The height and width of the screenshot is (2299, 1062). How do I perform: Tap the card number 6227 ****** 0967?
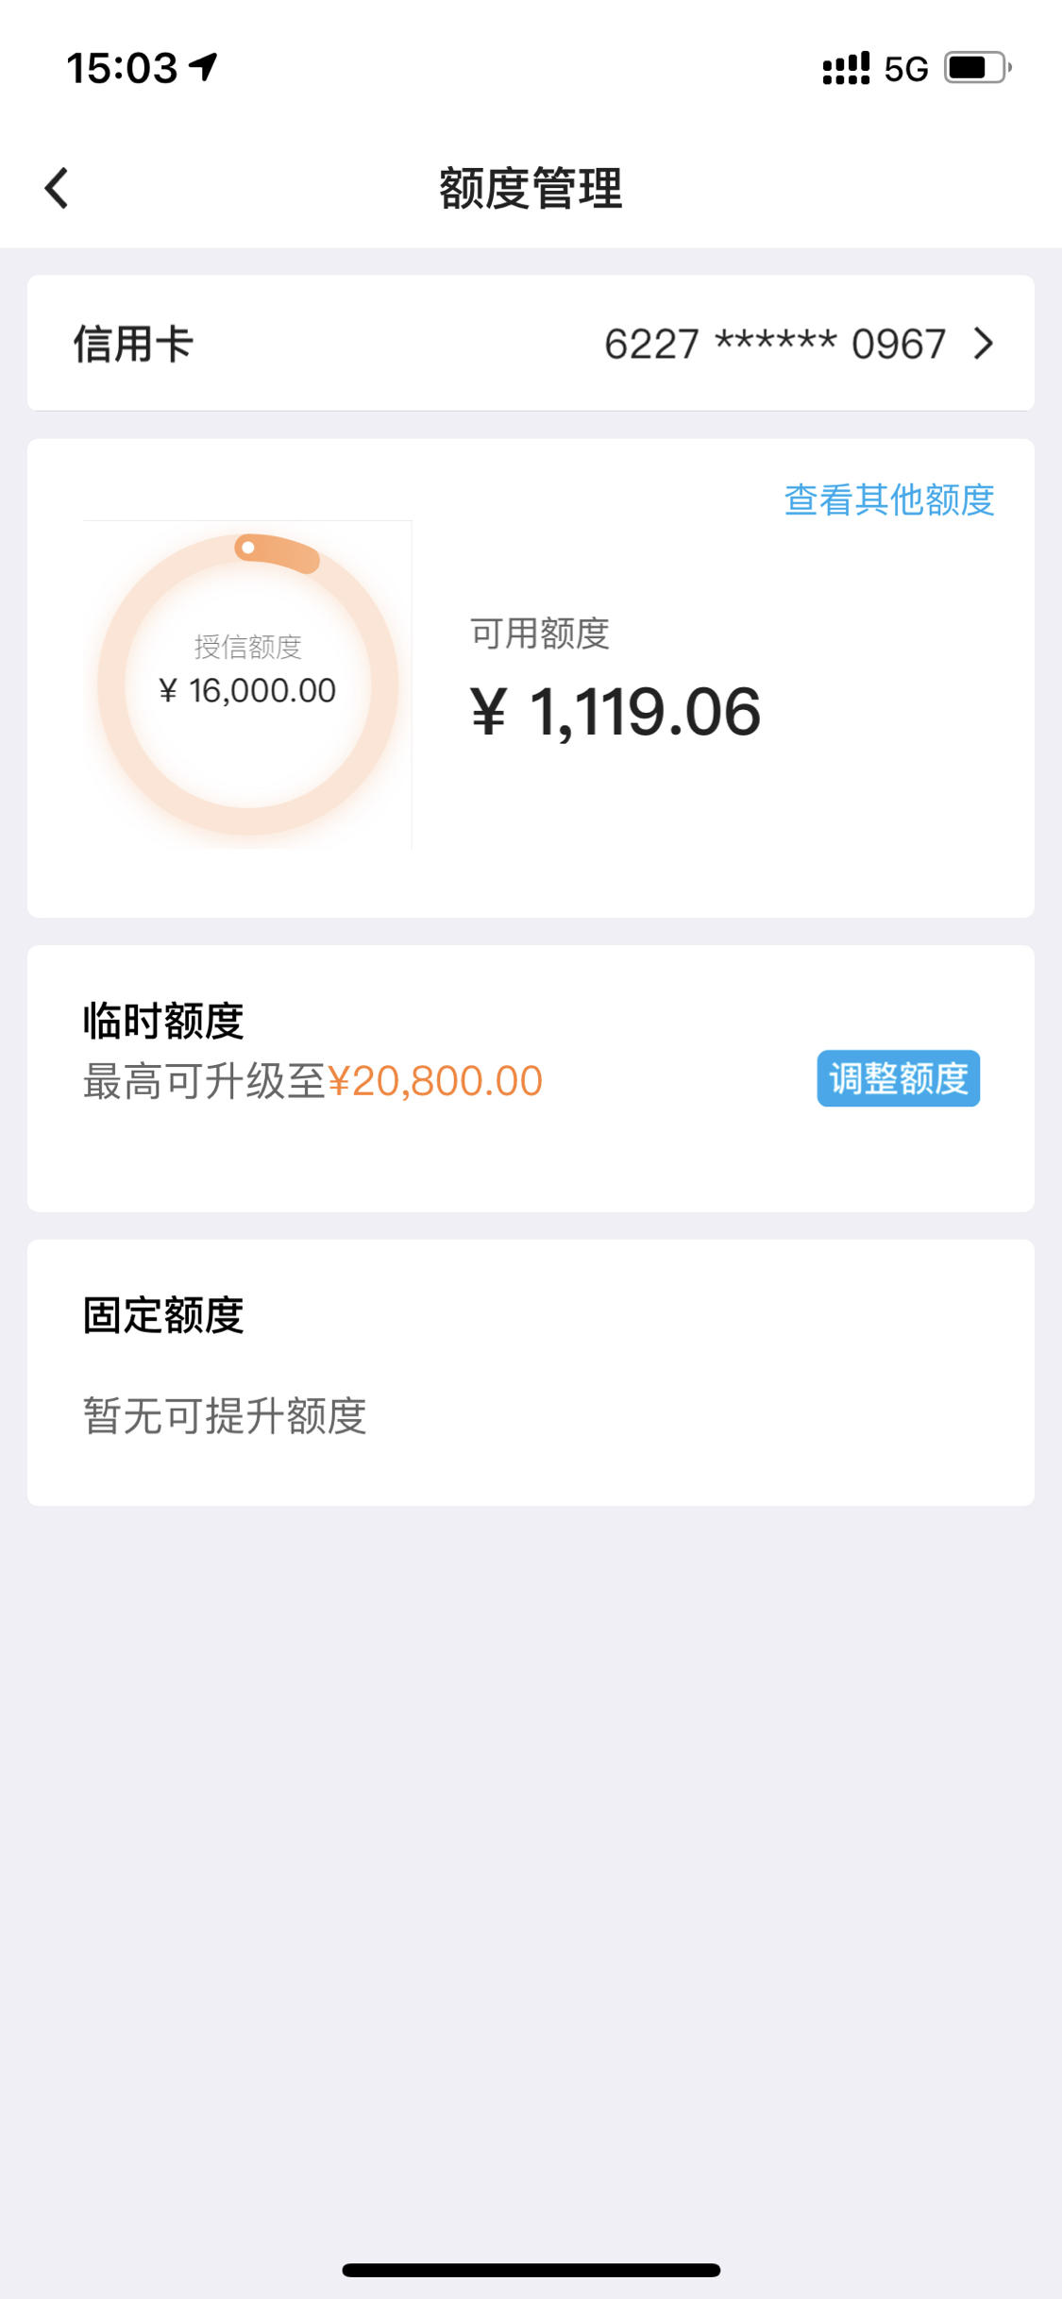[x=775, y=344]
